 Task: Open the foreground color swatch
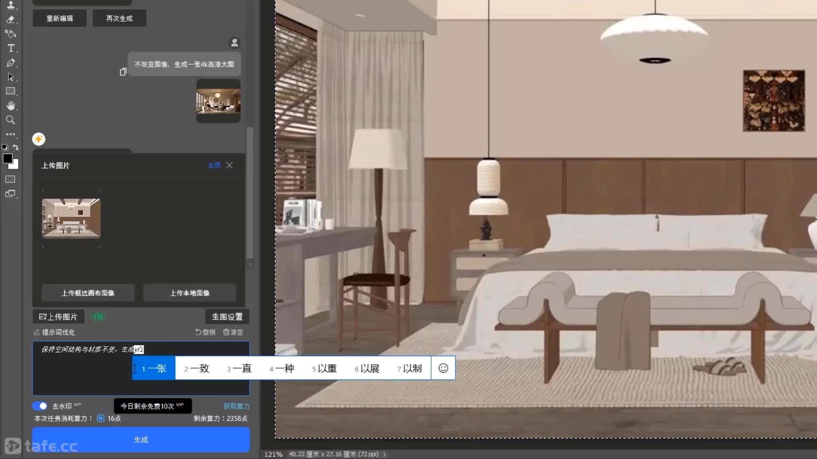(x=8, y=159)
